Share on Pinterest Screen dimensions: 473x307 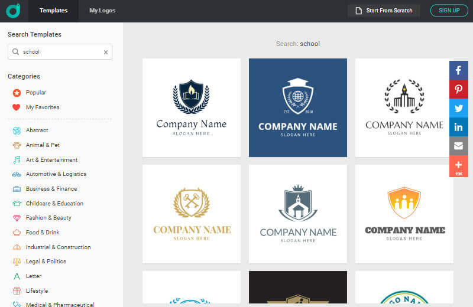459,89
